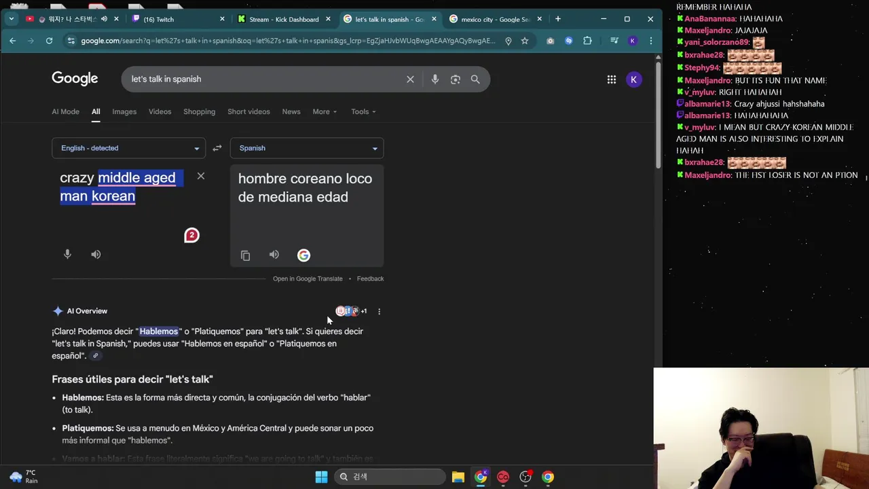Screen dimensions: 869x489
Task: Expand the Tools dropdown
Action: [363, 111]
